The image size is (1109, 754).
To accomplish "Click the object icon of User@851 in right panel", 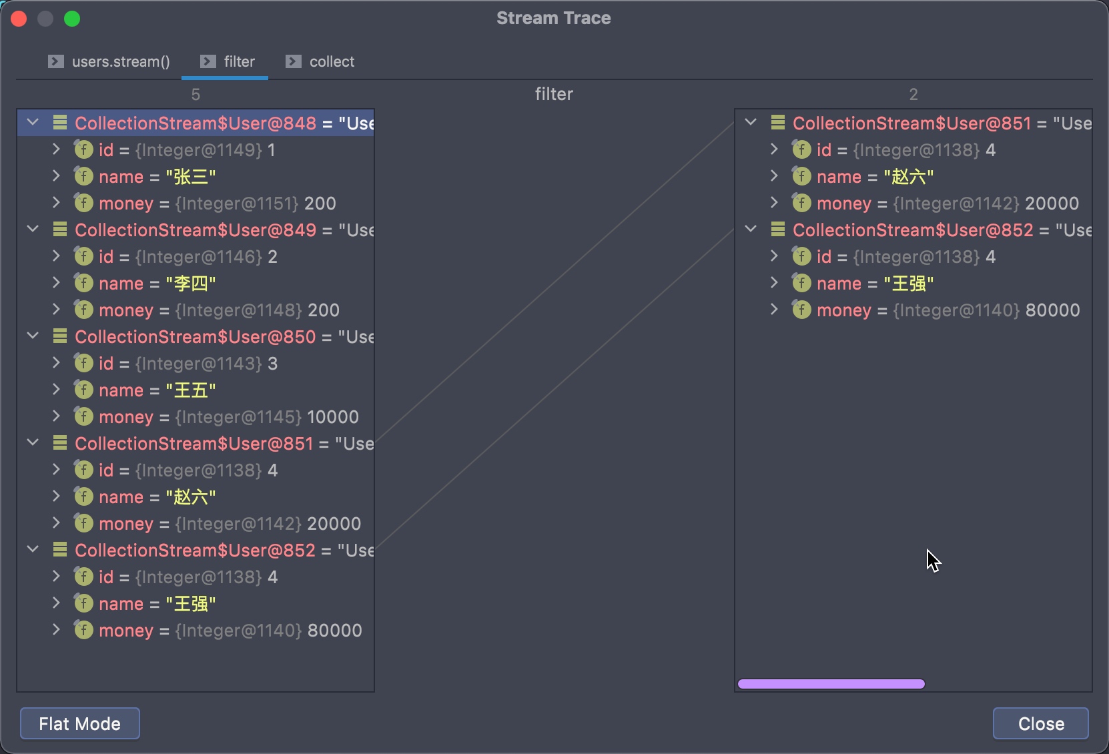I will 777,123.
